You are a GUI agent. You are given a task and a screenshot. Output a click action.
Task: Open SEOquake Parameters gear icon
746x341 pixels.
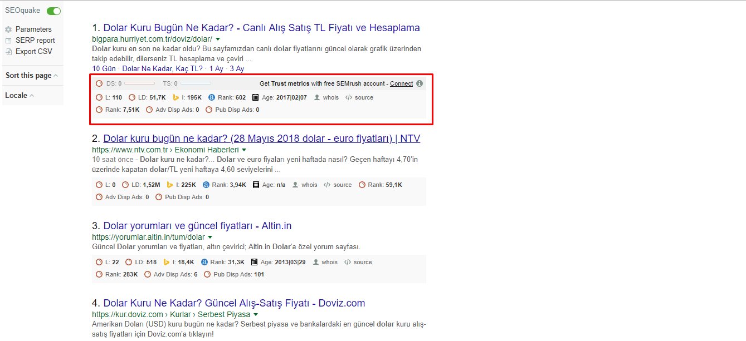coord(8,29)
